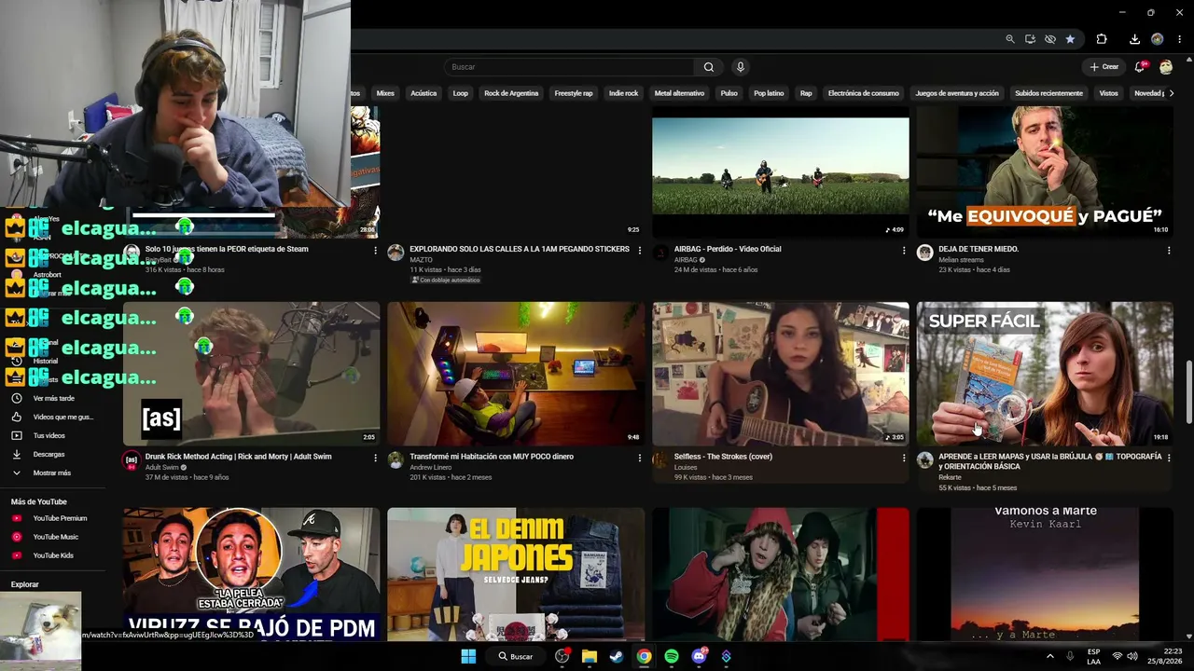The height and width of the screenshot is (671, 1194).
Task: Click the MAZTO channel avatar
Action: (396, 253)
